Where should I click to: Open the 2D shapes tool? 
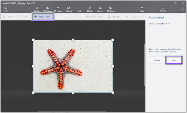(48, 9)
